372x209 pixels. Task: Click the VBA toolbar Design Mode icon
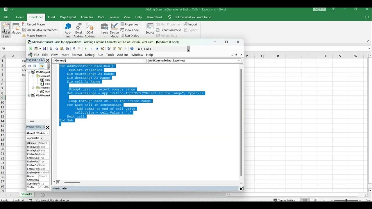[102, 48]
